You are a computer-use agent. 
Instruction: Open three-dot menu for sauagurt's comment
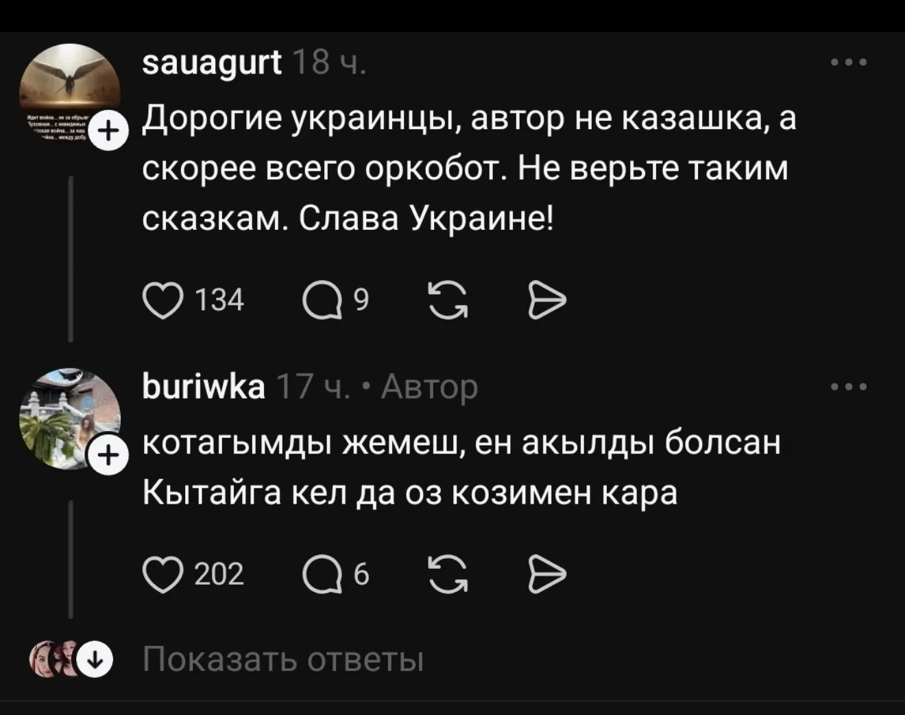(x=849, y=63)
